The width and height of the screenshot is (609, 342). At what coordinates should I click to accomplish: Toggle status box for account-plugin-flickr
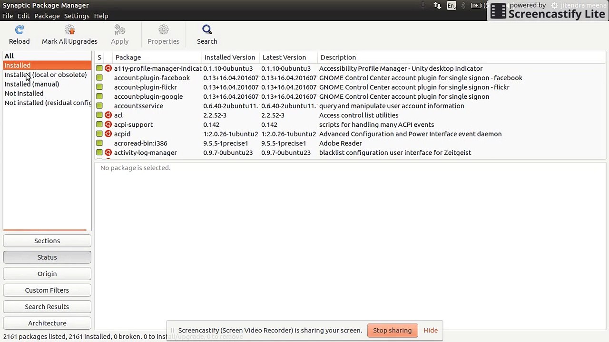click(x=99, y=87)
